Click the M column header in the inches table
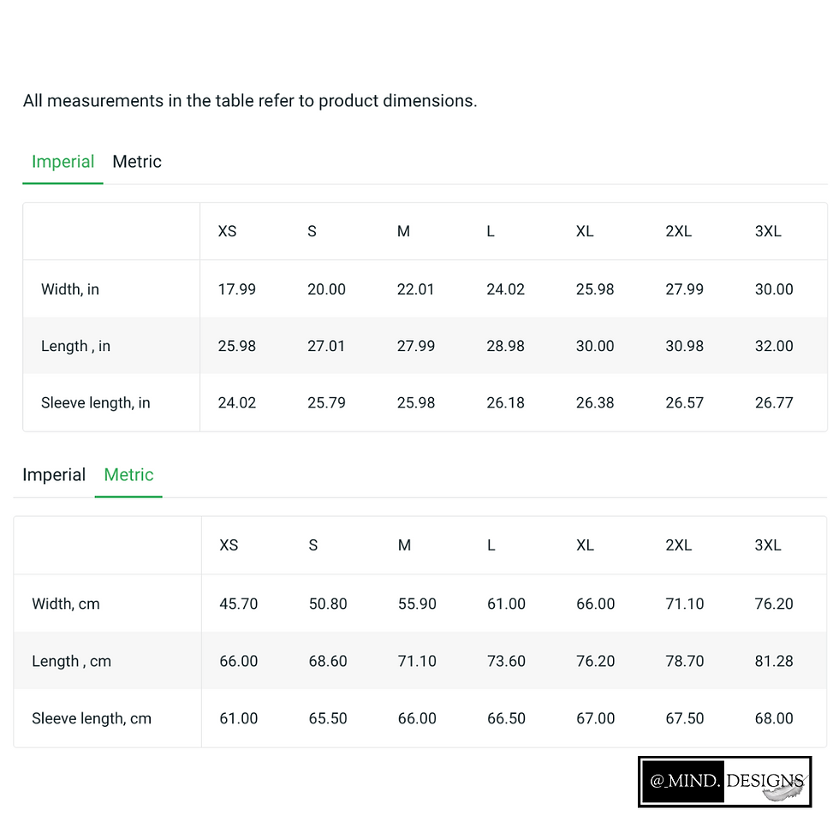 click(403, 232)
